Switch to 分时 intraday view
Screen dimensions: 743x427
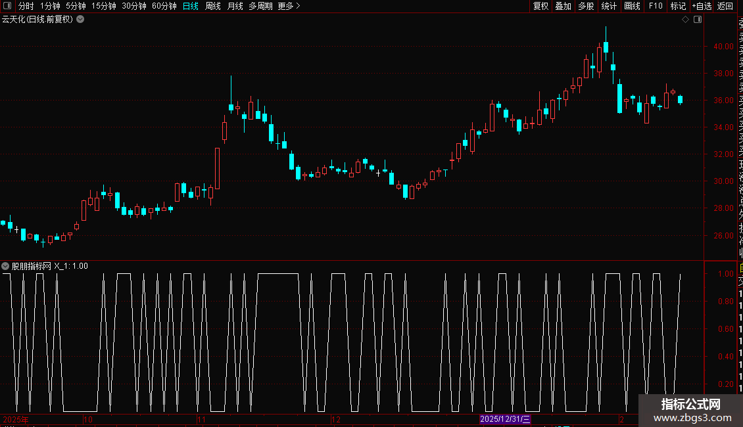coord(26,6)
